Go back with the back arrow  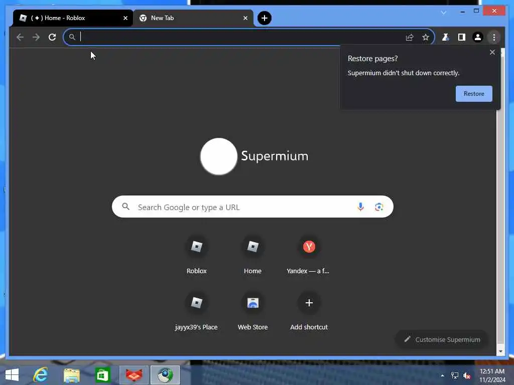click(20, 37)
